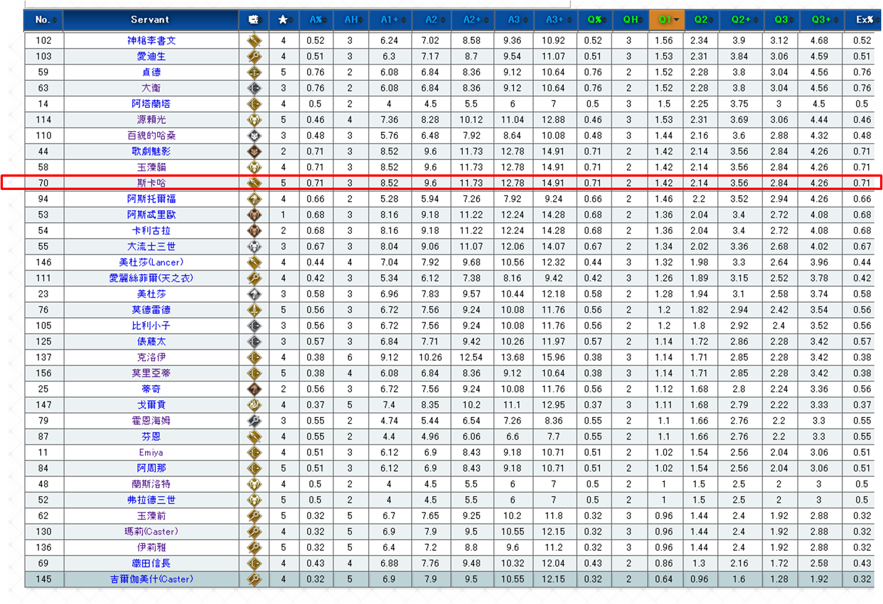Open the Emiya servant link

coord(151,453)
